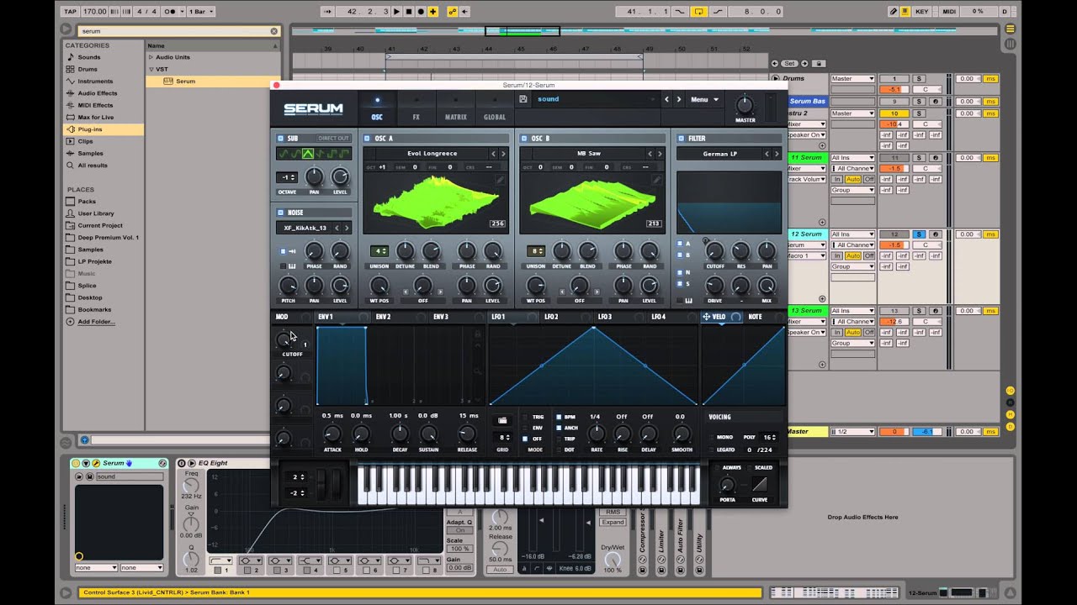Expand the Audio Units folder
The image size is (1077, 605).
tap(151, 57)
